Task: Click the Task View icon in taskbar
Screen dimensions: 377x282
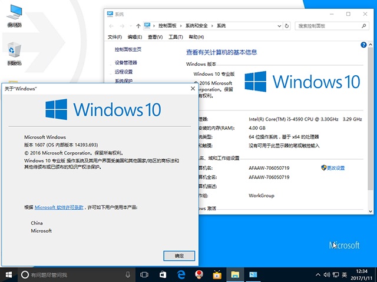Action: click(144, 274)
